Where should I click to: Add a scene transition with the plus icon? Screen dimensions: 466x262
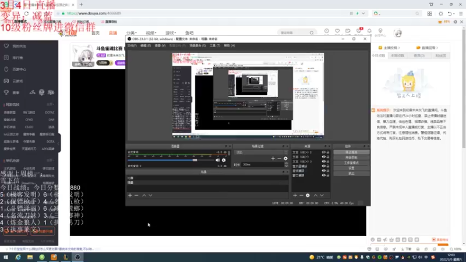pyautogui.click(x=273, y=158)
